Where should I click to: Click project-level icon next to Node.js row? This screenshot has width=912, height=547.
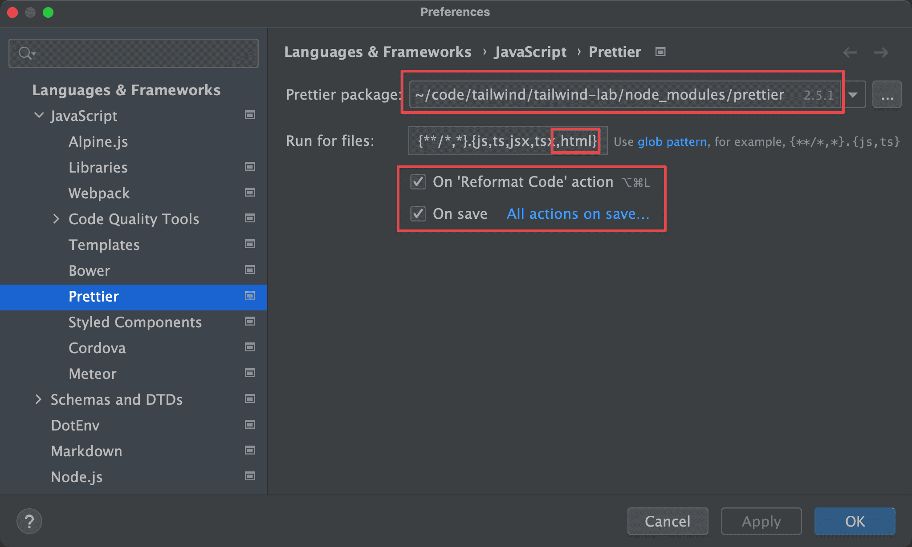[x=250, y=476]
